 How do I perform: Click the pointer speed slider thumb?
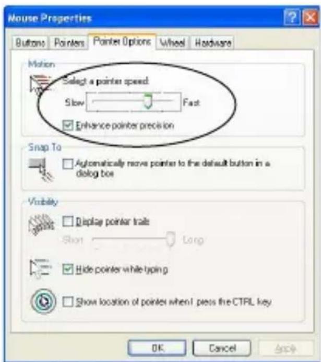(x=148, y=101)
